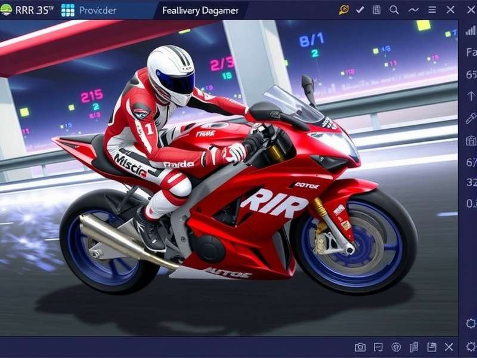Click the wave icon in the title bar

(413, 10)
